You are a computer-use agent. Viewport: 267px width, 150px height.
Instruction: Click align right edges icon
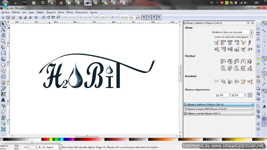tap(237, 43)
